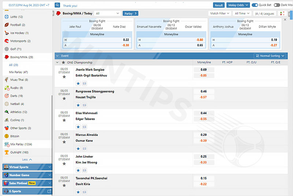Open statistics icon for Tawanchai PK.Saenchai fight

85,192
